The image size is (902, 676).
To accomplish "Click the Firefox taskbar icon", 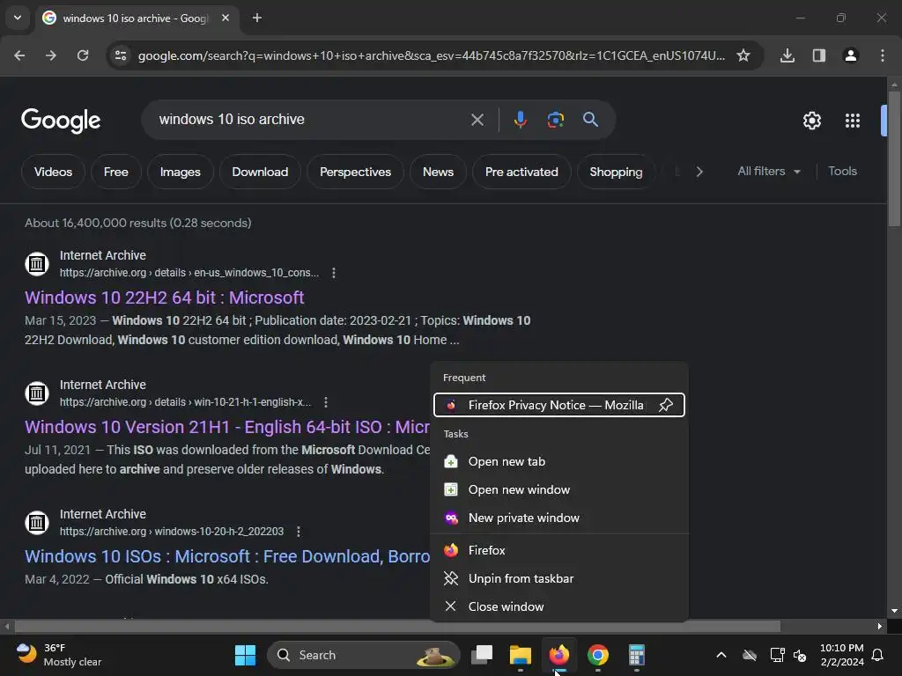I will (558, 655).
